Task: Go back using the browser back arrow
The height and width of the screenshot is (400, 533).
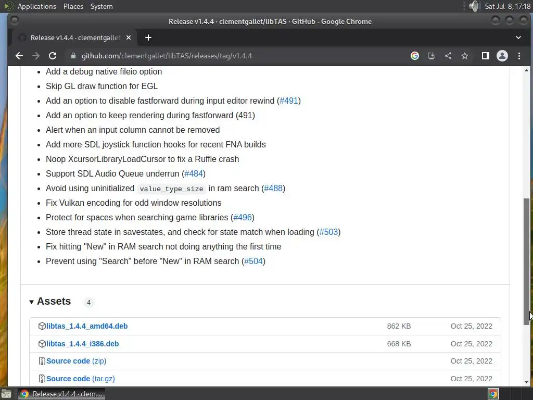Action: [19, 56]
